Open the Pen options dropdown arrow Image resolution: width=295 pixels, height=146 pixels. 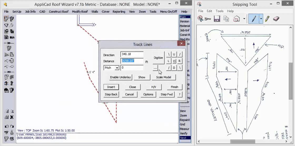pyautogui.click(x=261, y=19)
